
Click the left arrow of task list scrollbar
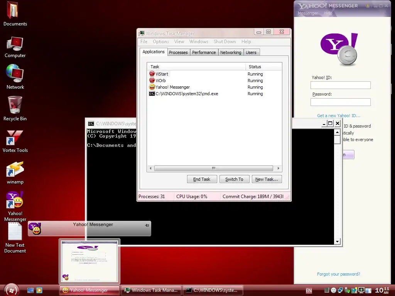pos(150,168)
